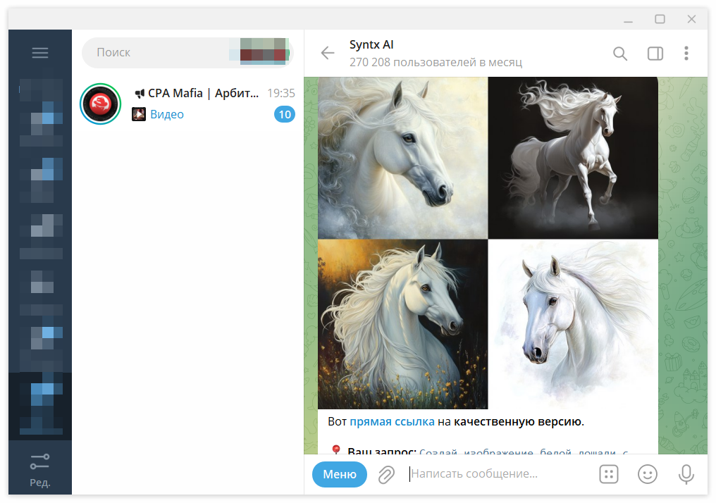This screenshot has height=503, width=716.
Task: Open the emoji picker
Action: (x=647, y=474)
